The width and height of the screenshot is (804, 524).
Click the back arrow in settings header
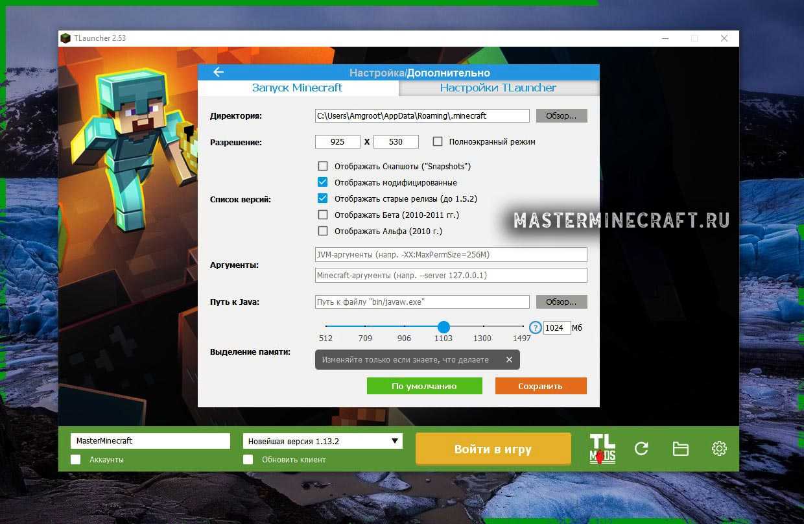pos(218,73)
